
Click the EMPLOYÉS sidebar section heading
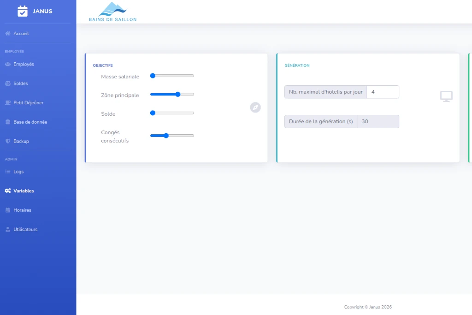click(14, 52)
